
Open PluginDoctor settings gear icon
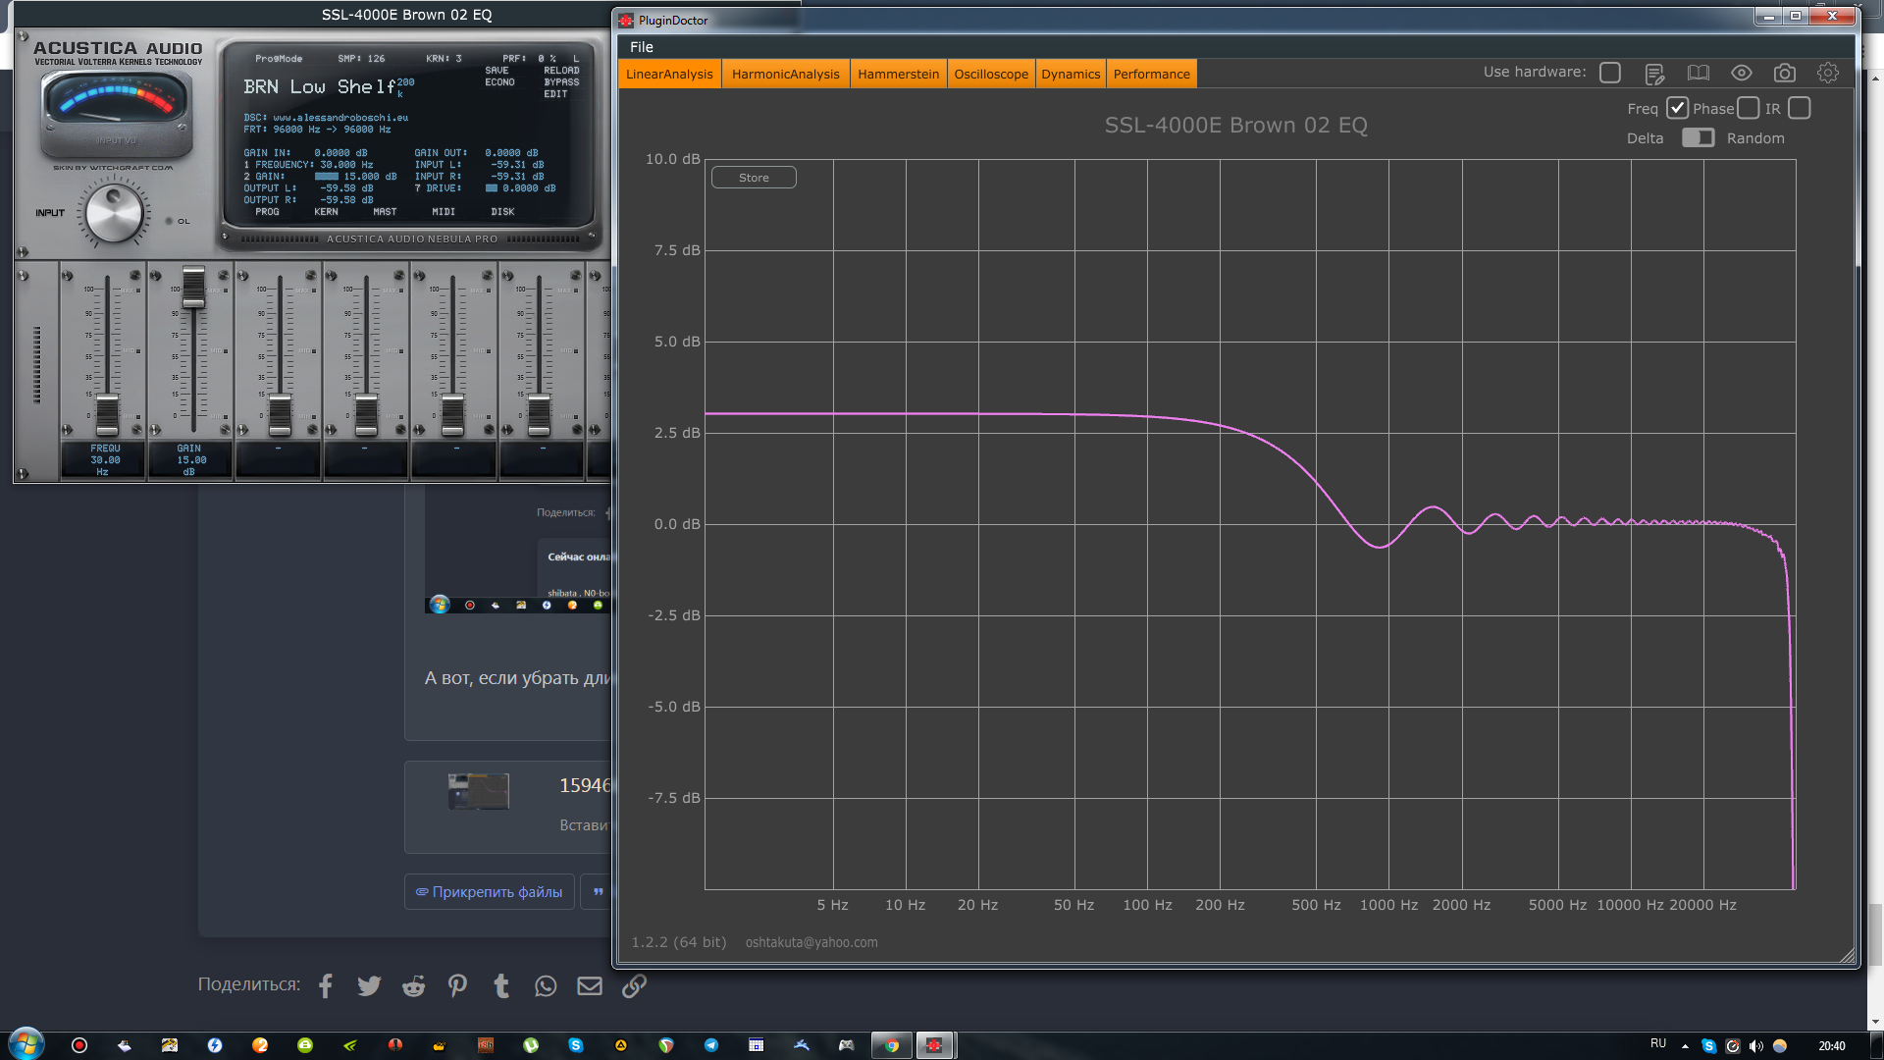[x=1827, y=74]
